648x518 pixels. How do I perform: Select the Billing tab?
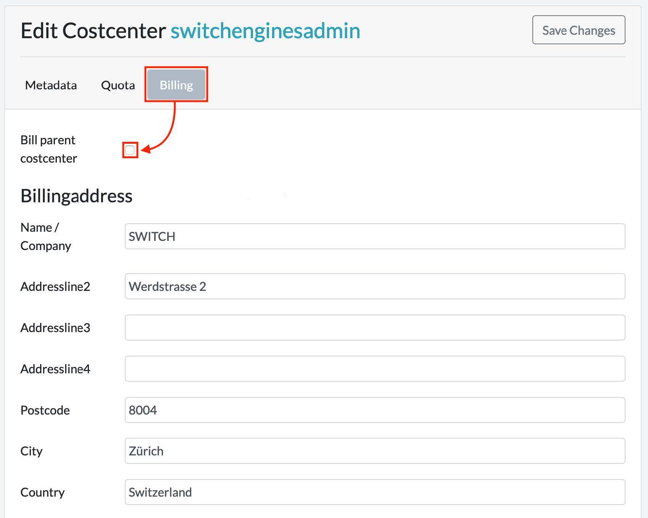pos(176,84)
